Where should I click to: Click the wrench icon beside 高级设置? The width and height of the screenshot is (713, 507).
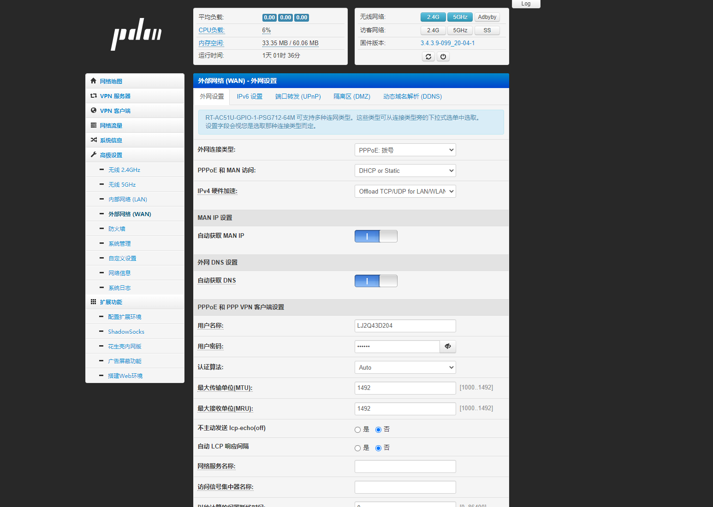94,155
